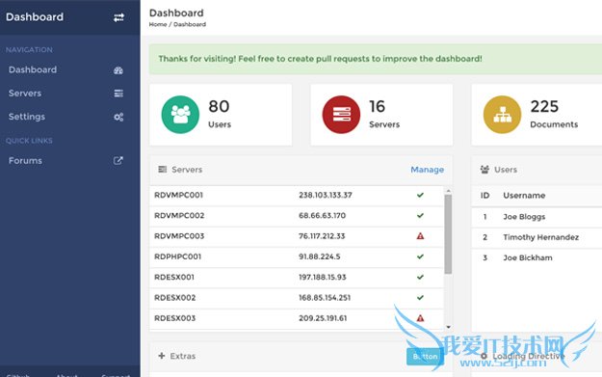Select user Timothy Hernandez
The image size is (602, 377).
[541, 237]
